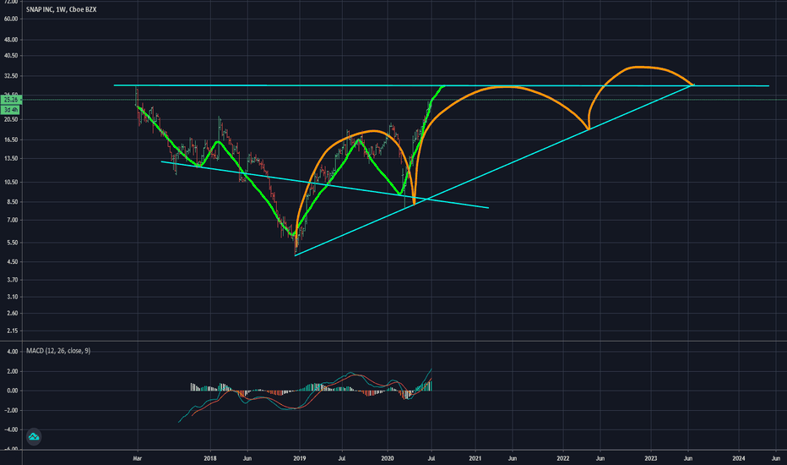Click the 4.50 price axis label

click(x=12, y=261)
